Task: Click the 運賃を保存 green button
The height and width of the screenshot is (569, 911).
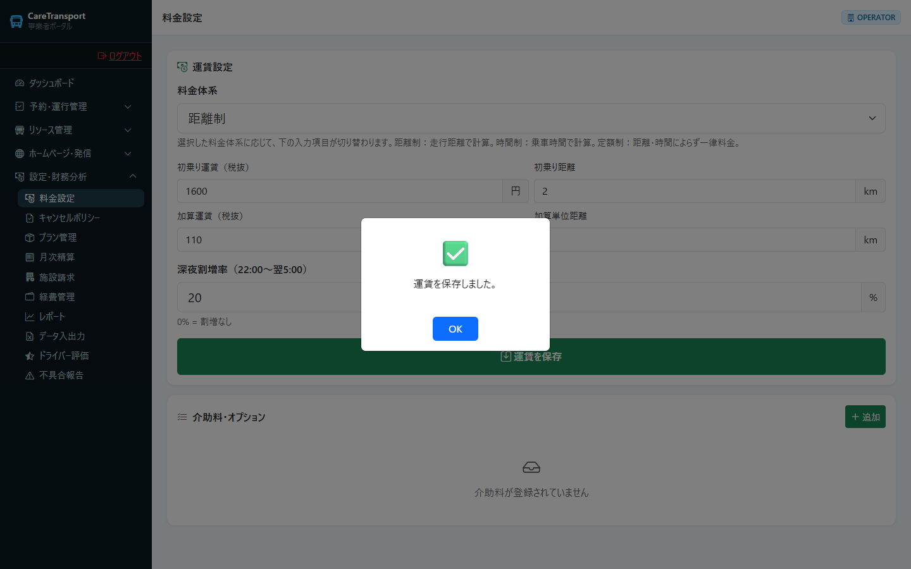Action: click(x=531, y=357)
